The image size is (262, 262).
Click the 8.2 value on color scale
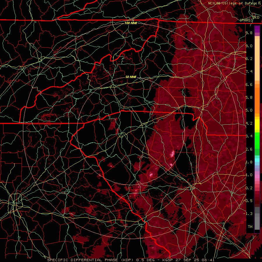point(249,59)
